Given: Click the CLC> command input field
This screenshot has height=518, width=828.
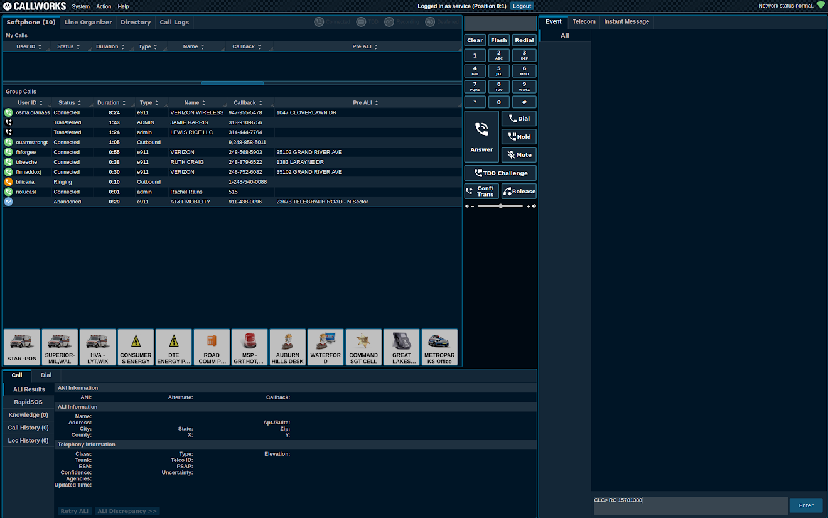Looking at the screenshot, I should click(691, 506).
